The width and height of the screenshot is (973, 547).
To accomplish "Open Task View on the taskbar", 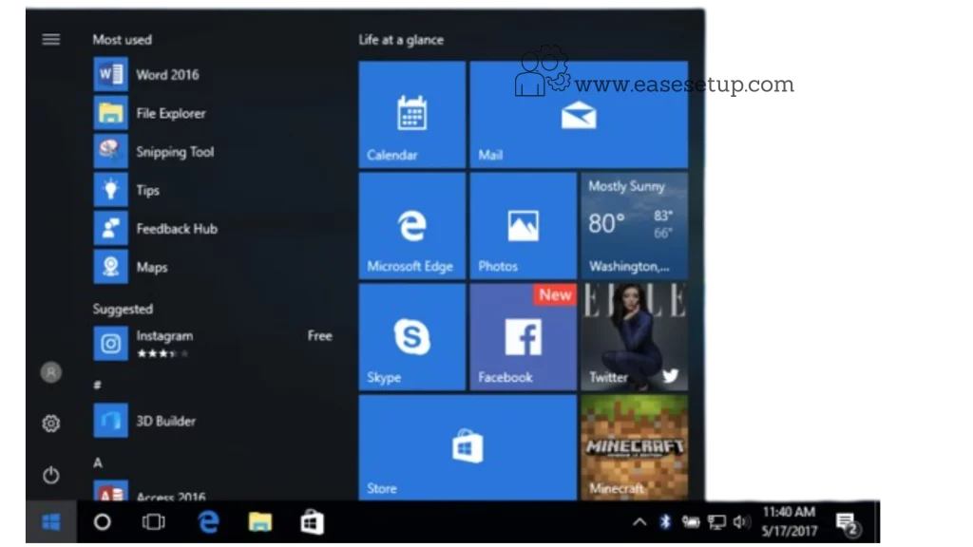I will pos(153,522).
